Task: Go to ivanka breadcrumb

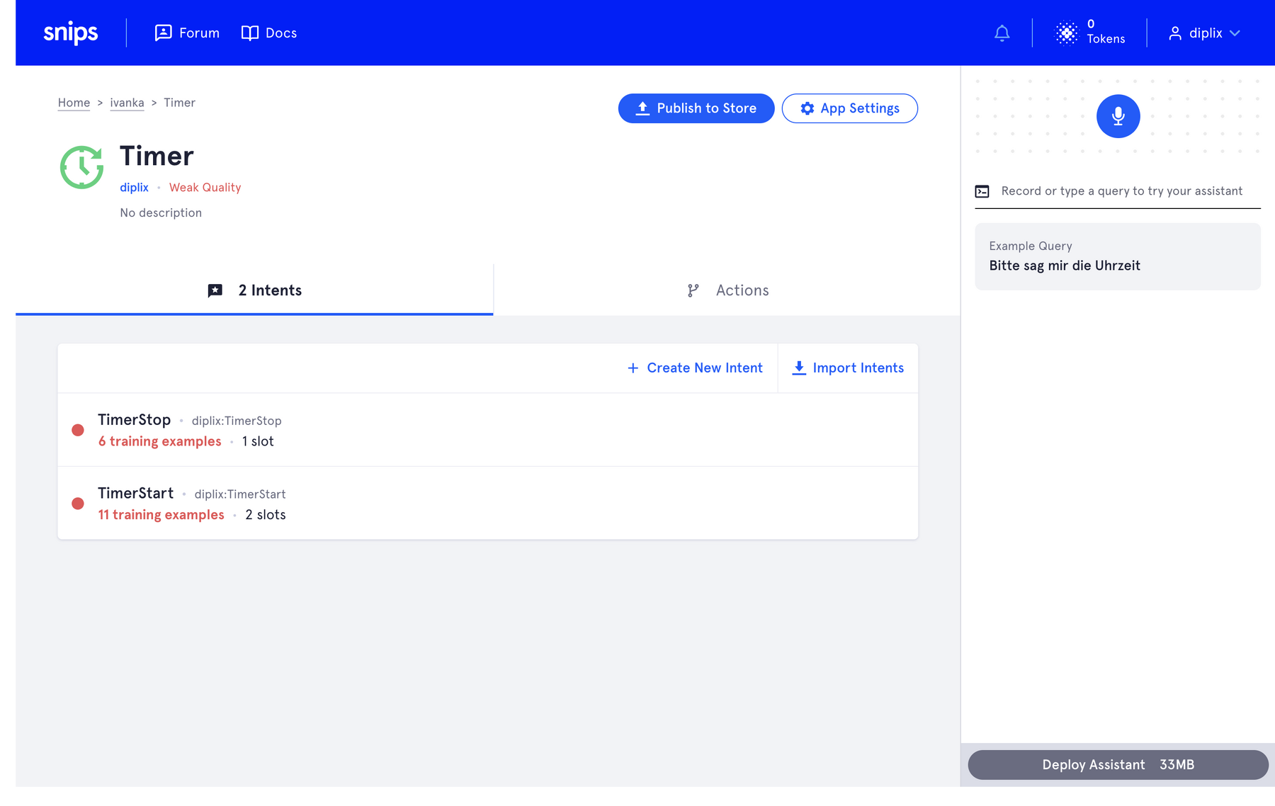Action: pyautogui.click(x=127, y=103)
